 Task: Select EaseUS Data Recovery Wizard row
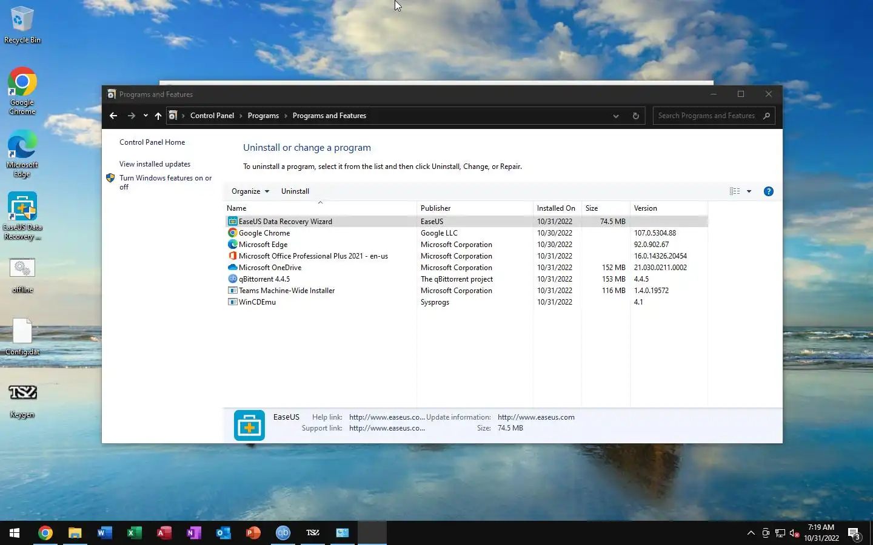[x=466, y=222]
